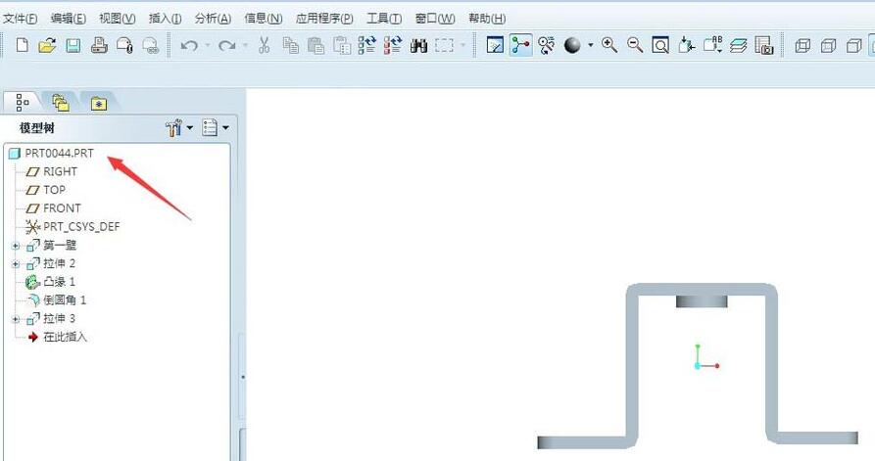
Task: Open the model tree settings tools dropdown
Action: click(179, 127)
